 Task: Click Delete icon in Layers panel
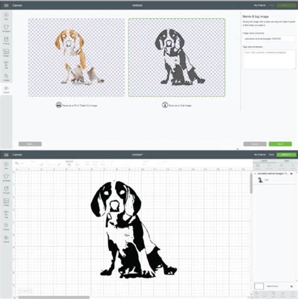pos(293,166)
